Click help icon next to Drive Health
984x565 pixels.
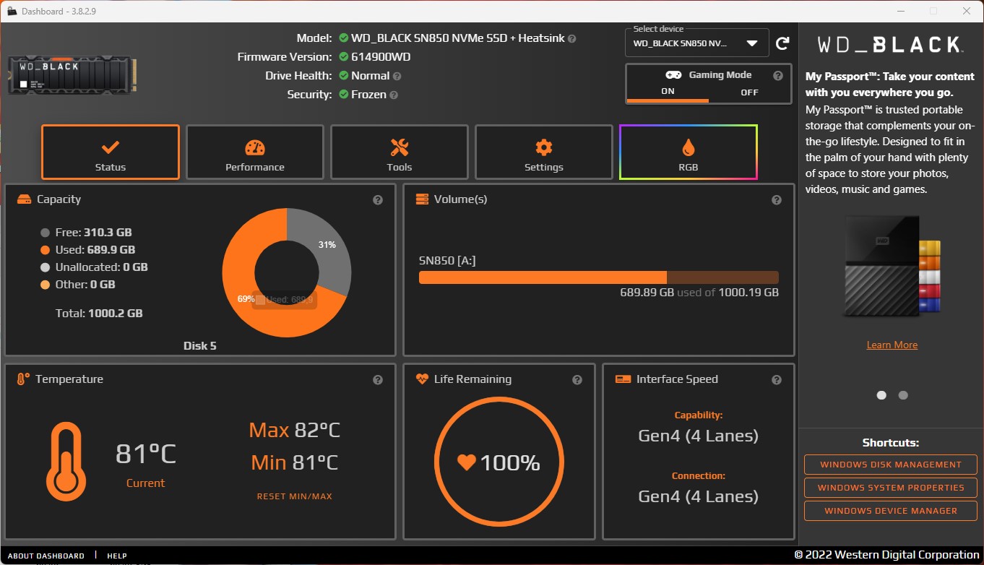397,76
